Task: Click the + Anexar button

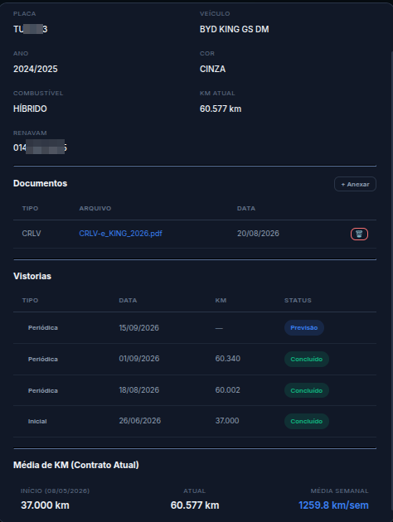Action: pos(355,184)
